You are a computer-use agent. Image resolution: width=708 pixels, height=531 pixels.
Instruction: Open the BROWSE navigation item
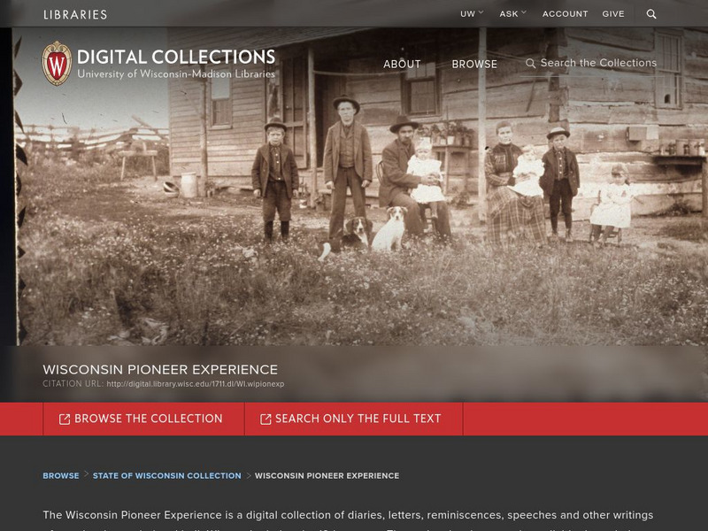point(474,64)
